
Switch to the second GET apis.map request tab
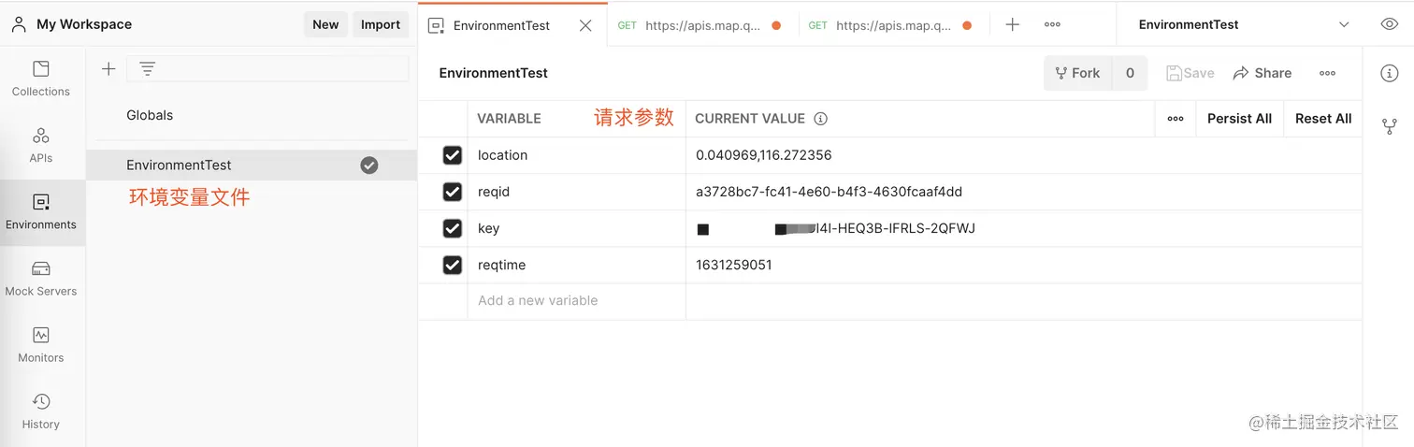pos(892,24)
